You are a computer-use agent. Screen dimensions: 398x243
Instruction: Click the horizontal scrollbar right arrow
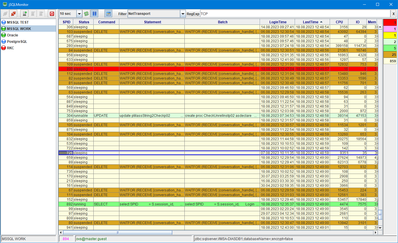376,233
